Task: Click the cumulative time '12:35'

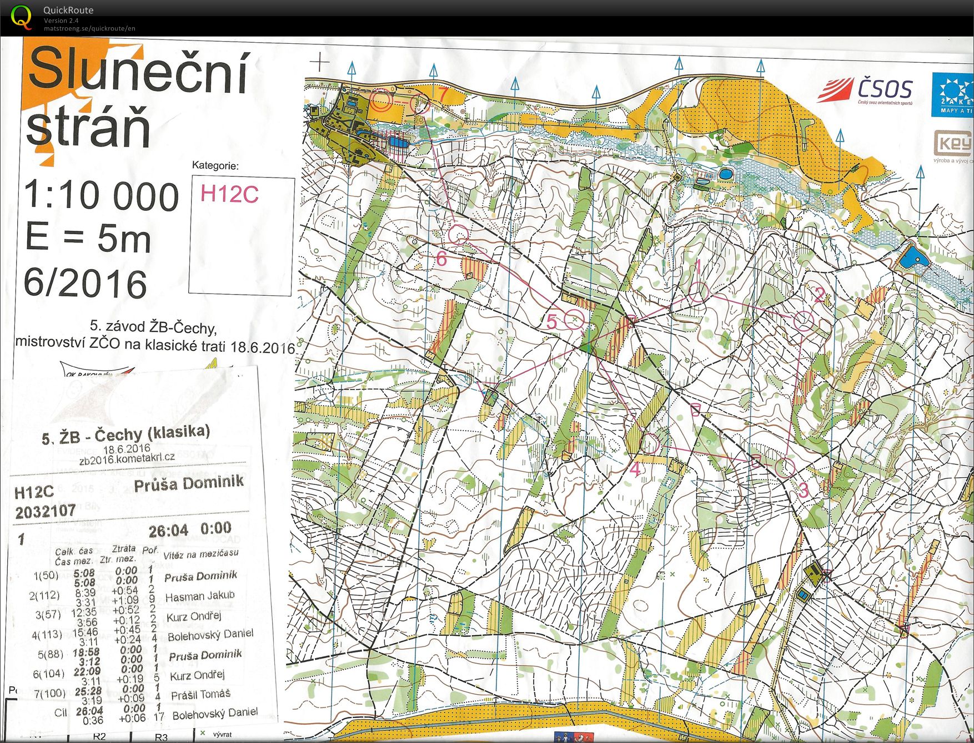Action: click(x=84, y=613)
